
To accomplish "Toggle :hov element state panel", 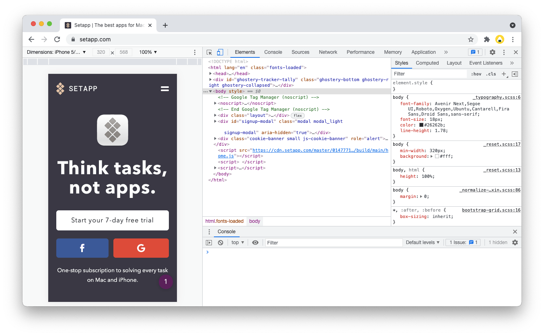I will [476, 74].
